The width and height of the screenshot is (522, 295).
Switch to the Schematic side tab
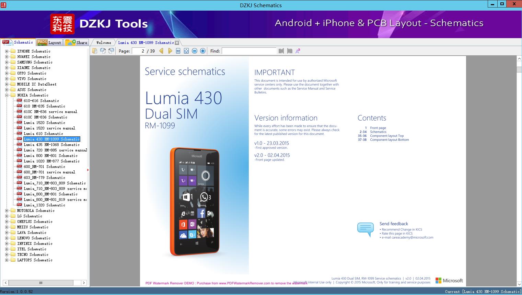(x=18, y=42)
